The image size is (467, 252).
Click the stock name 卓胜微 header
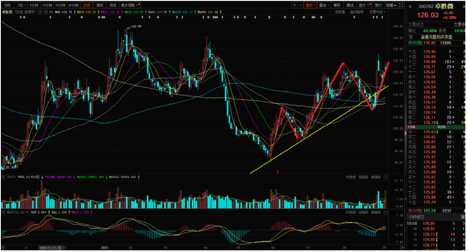[x=444, y=6]
